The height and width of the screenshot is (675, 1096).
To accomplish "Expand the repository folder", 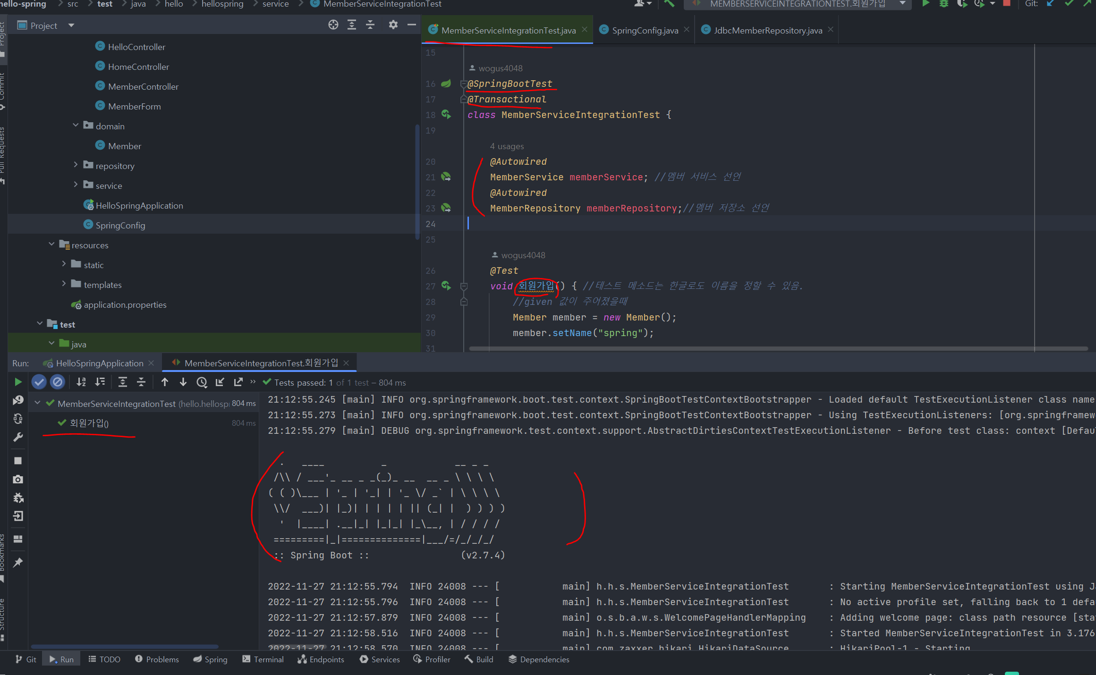I will (x=76, y=165).
